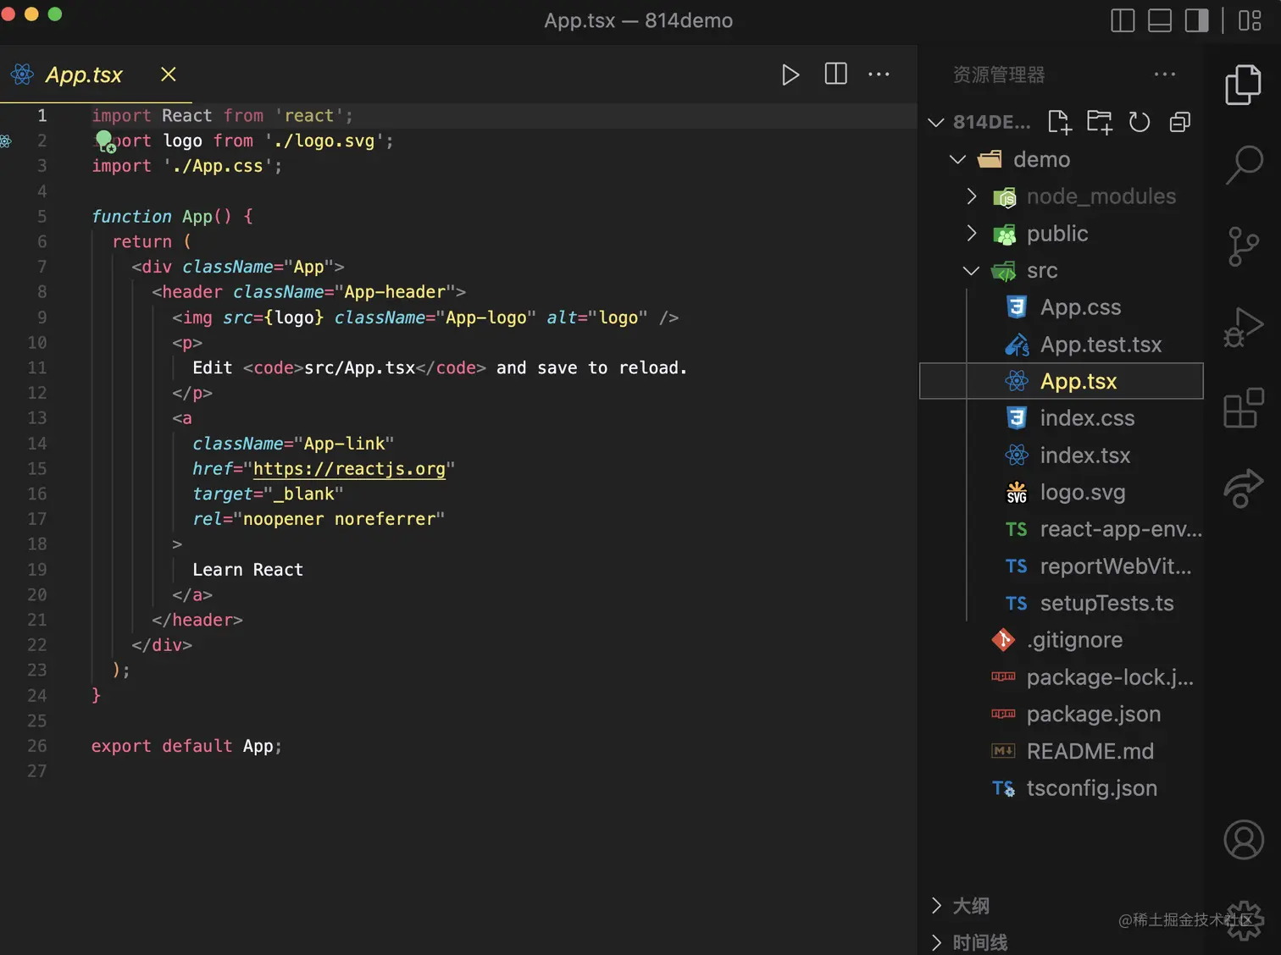This screenshot has height=955, width=1281.
Task: Create a new file in the explorer
Action: point(1059,122)
